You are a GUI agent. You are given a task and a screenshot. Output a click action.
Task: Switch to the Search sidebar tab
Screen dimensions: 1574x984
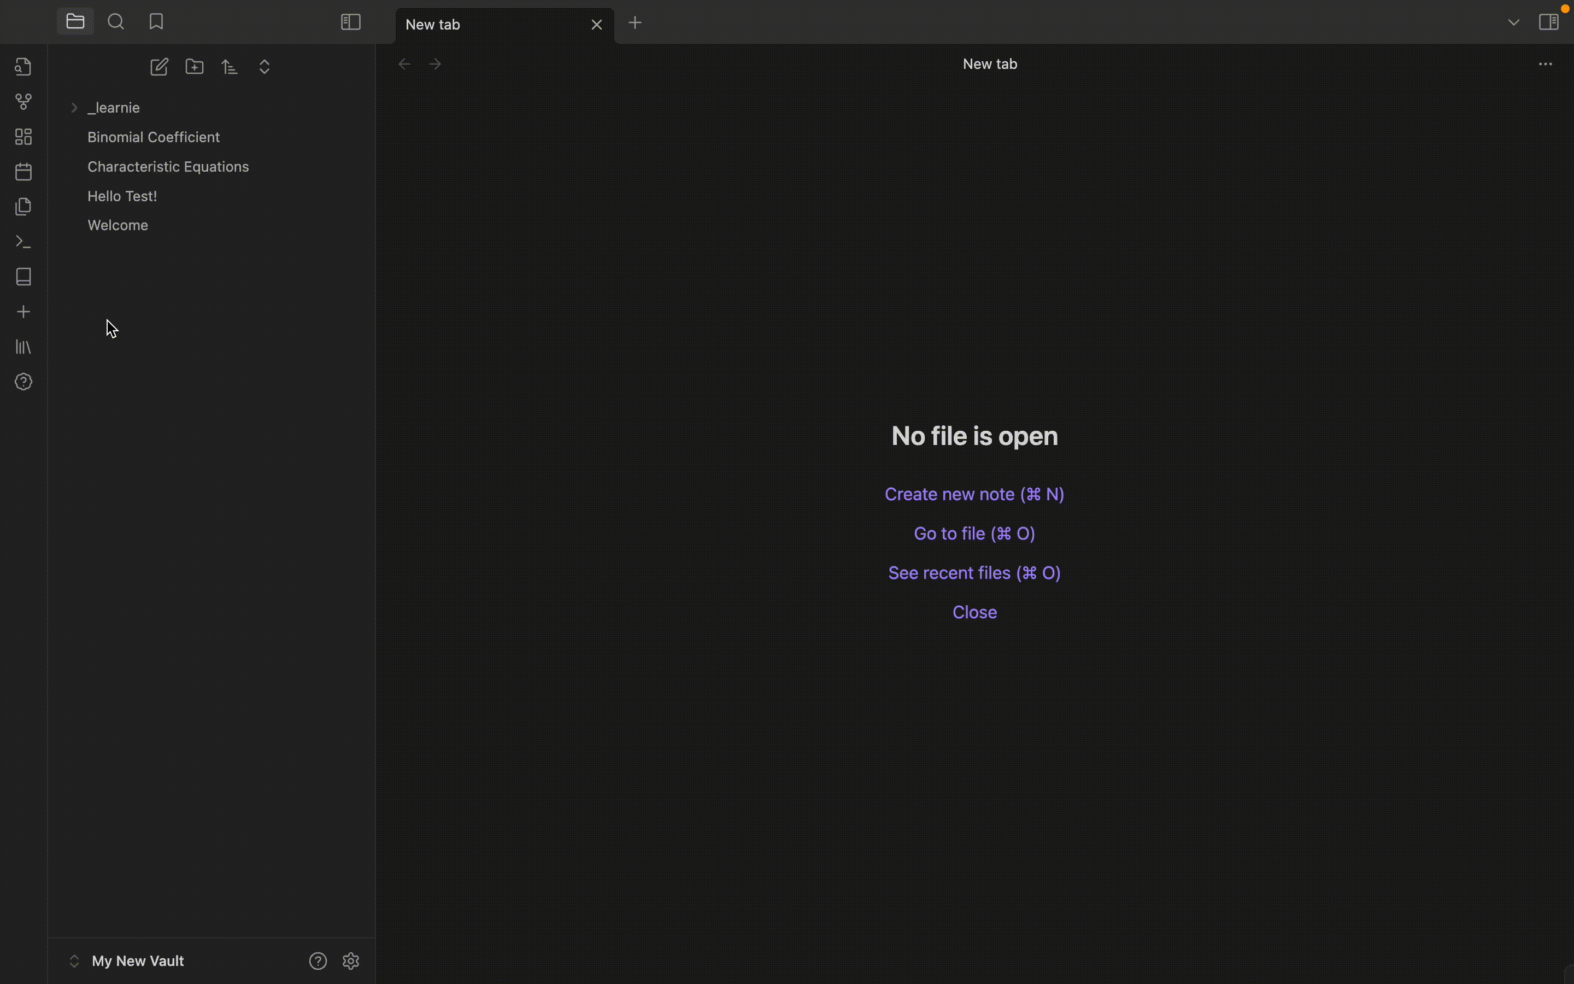coord(116,22)
